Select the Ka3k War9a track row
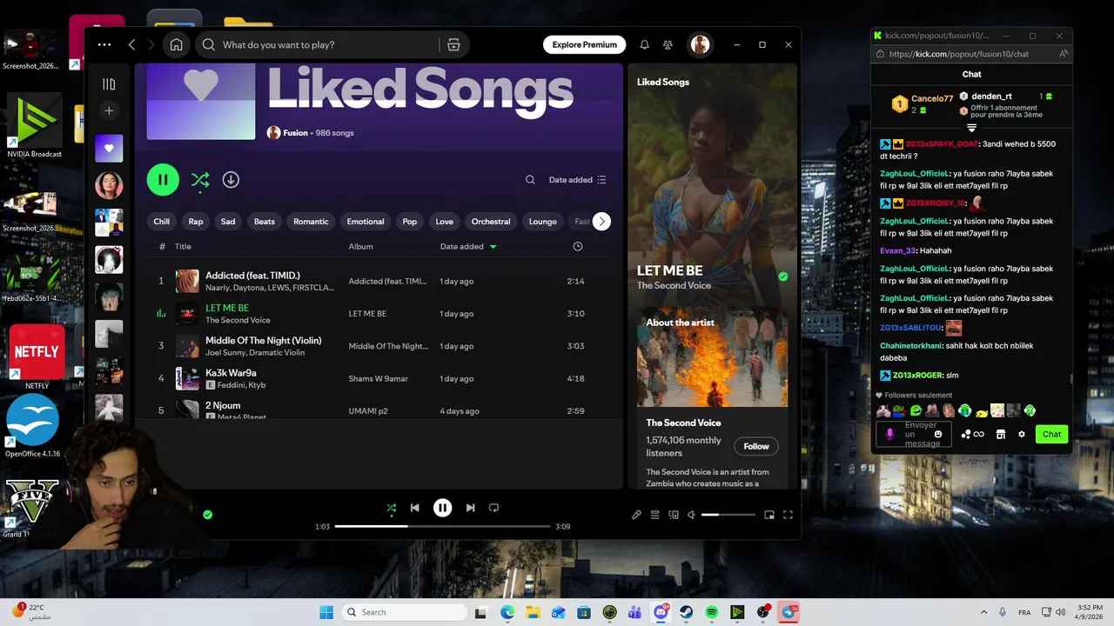Screen dimensions: 1114x626 [372, 378]
